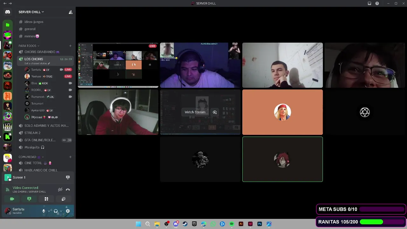Open Steam from the taskbar
This screenshot has width=407, height=229.
pos(185,224)
